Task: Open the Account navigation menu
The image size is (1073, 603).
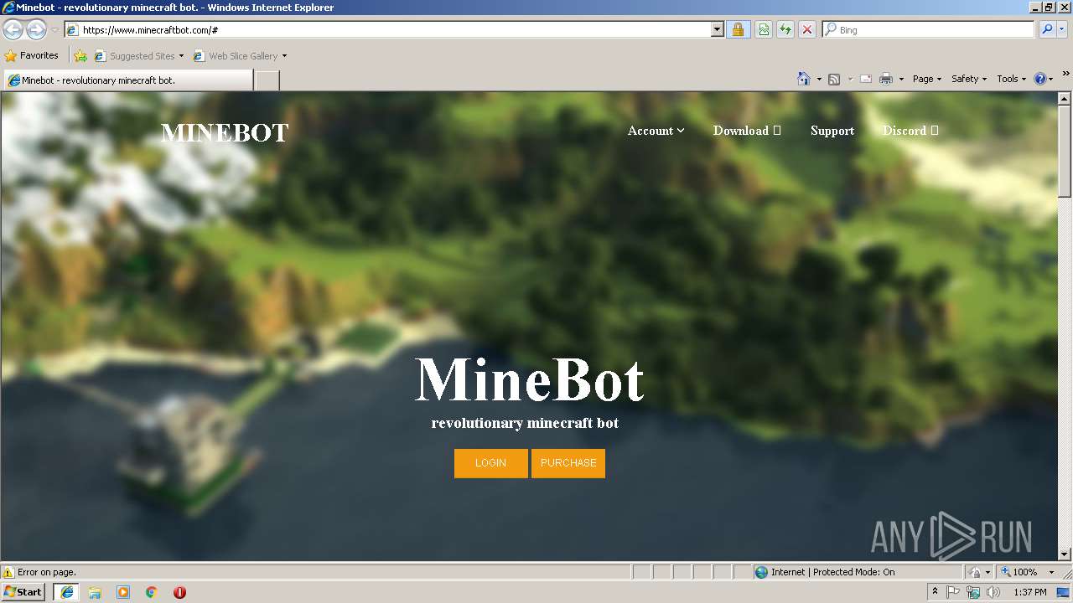Action: pos(656,131)
